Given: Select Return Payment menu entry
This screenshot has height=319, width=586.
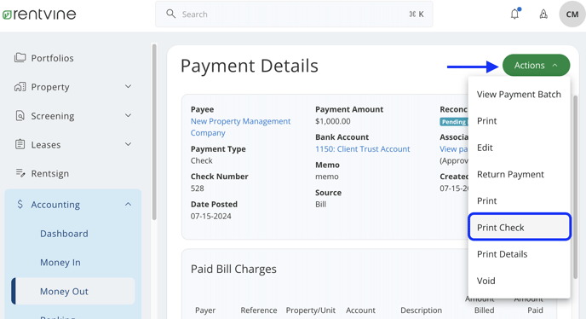Looking at the screenshot, I should 510,174.
